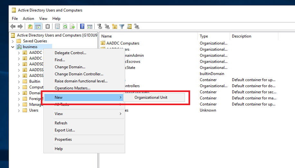Click 'Default container for do...' description

[254, 86]
